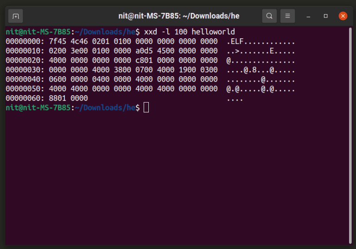Click the offset '00000020:'
The height and width of the screenshot is (249, 356).
click(x=25, y=61)
